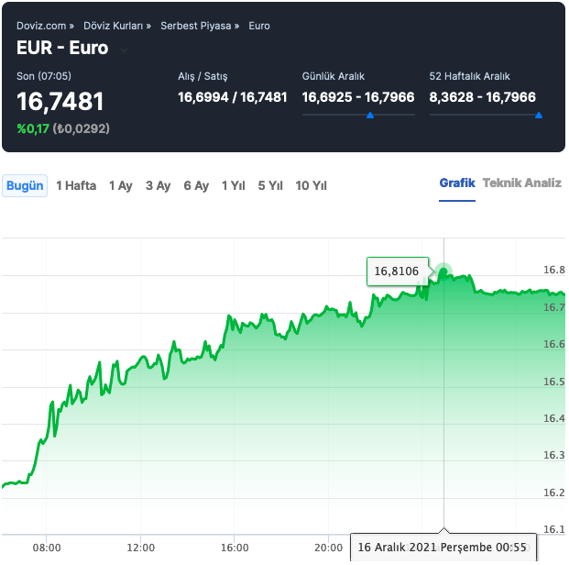Show the 10 Yıl chart range

pos(311,185)
